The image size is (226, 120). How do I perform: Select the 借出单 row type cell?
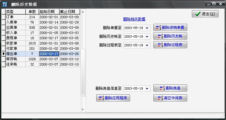click(x=16, y=54)
